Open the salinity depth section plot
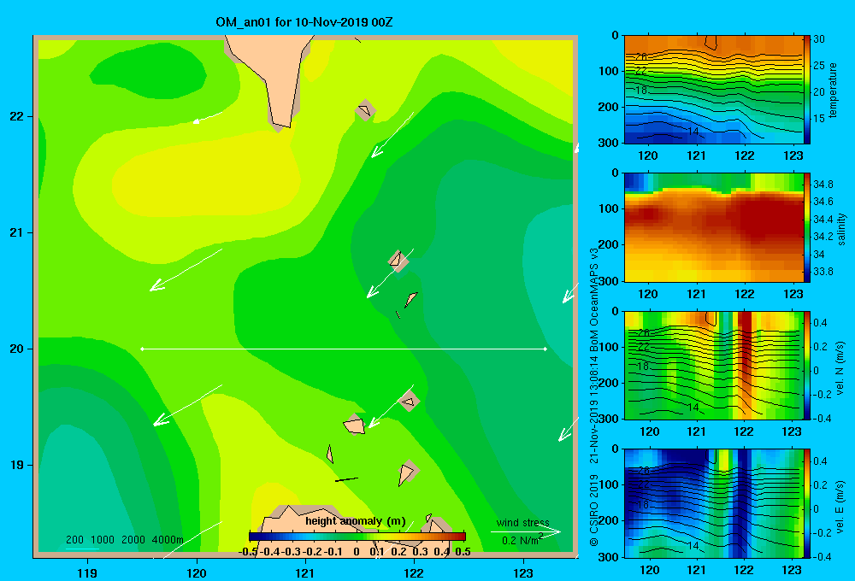The image size is (855, 581). pos(713,227)
